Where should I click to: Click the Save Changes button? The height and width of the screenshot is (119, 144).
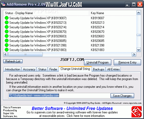[x=122, y=96]
